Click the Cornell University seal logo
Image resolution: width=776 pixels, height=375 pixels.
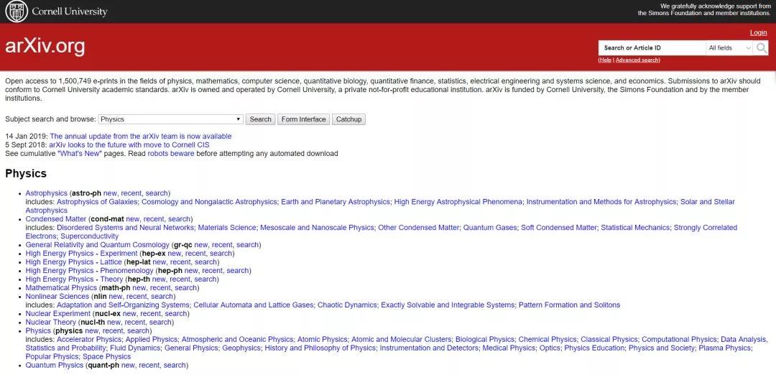[x=16, y=11]
